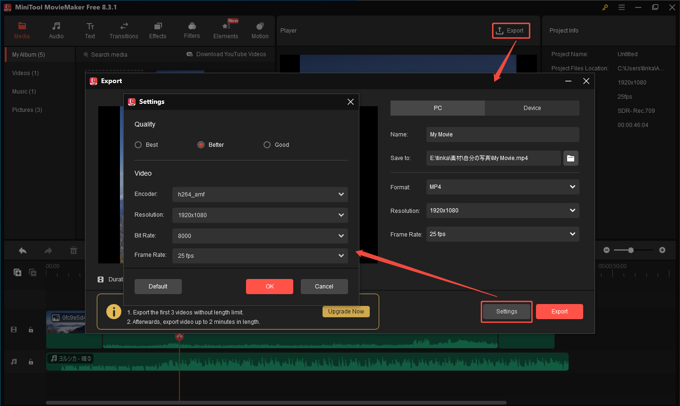Open the Filters panel

192,30
